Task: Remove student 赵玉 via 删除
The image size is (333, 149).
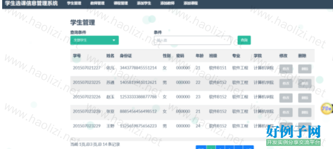Action: click(305, 98)
